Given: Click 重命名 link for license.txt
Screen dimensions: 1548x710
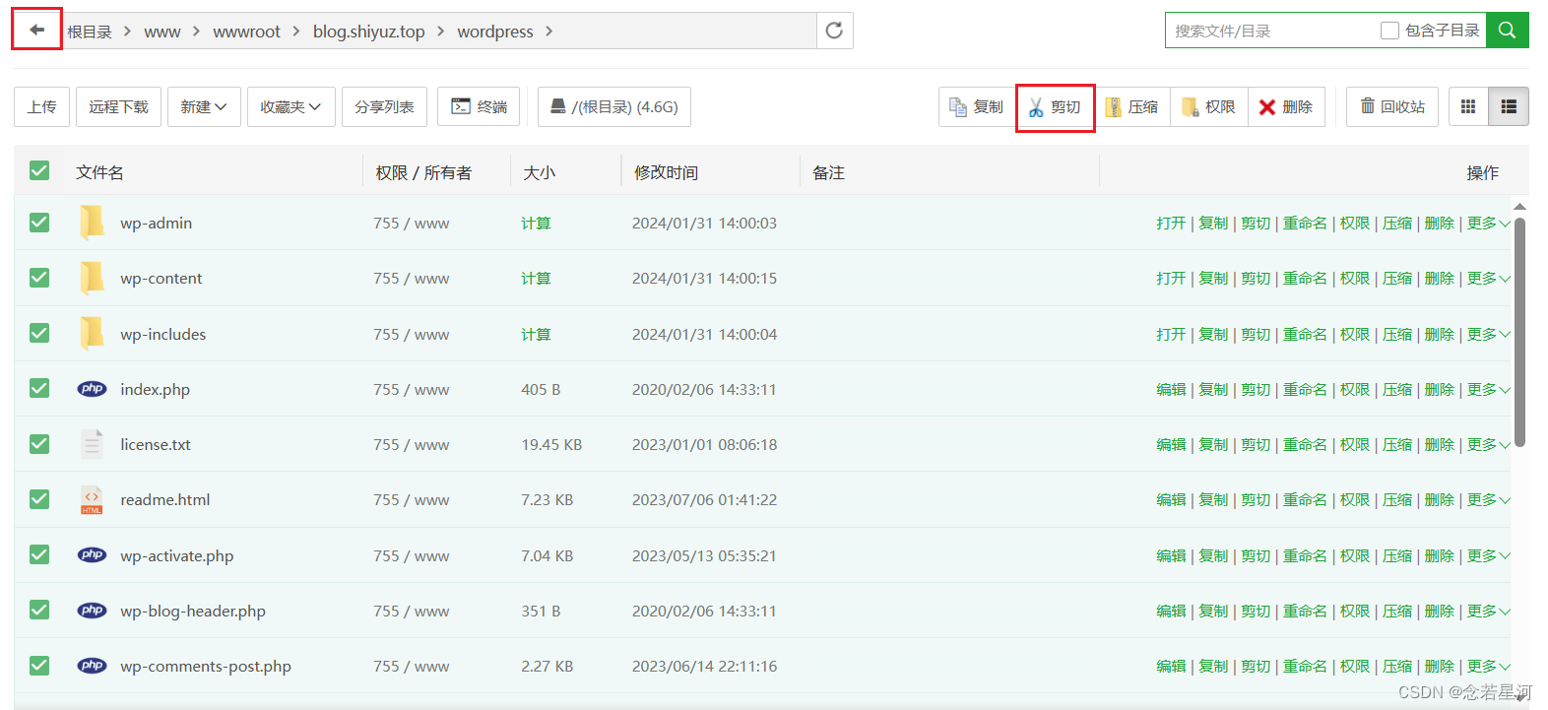Looking at the screenshot, I should point(1305,444).
